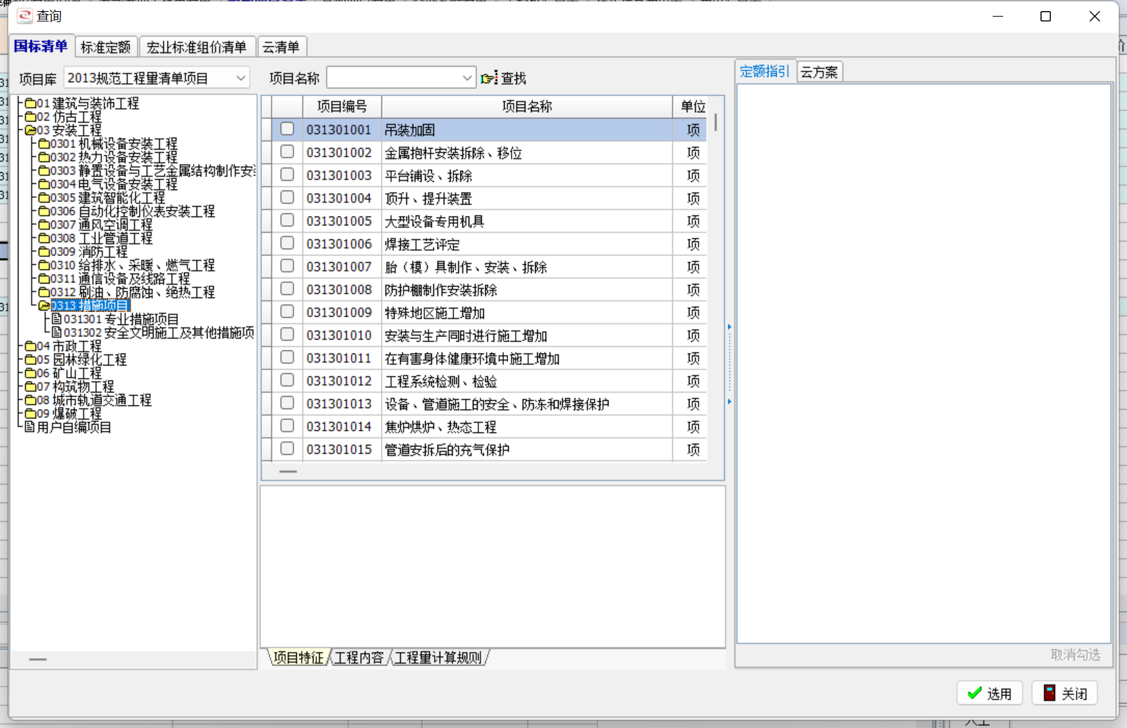Switch to the 国标清单 tab
Viewport: 1127px width, 728px height.
(41, 46)
